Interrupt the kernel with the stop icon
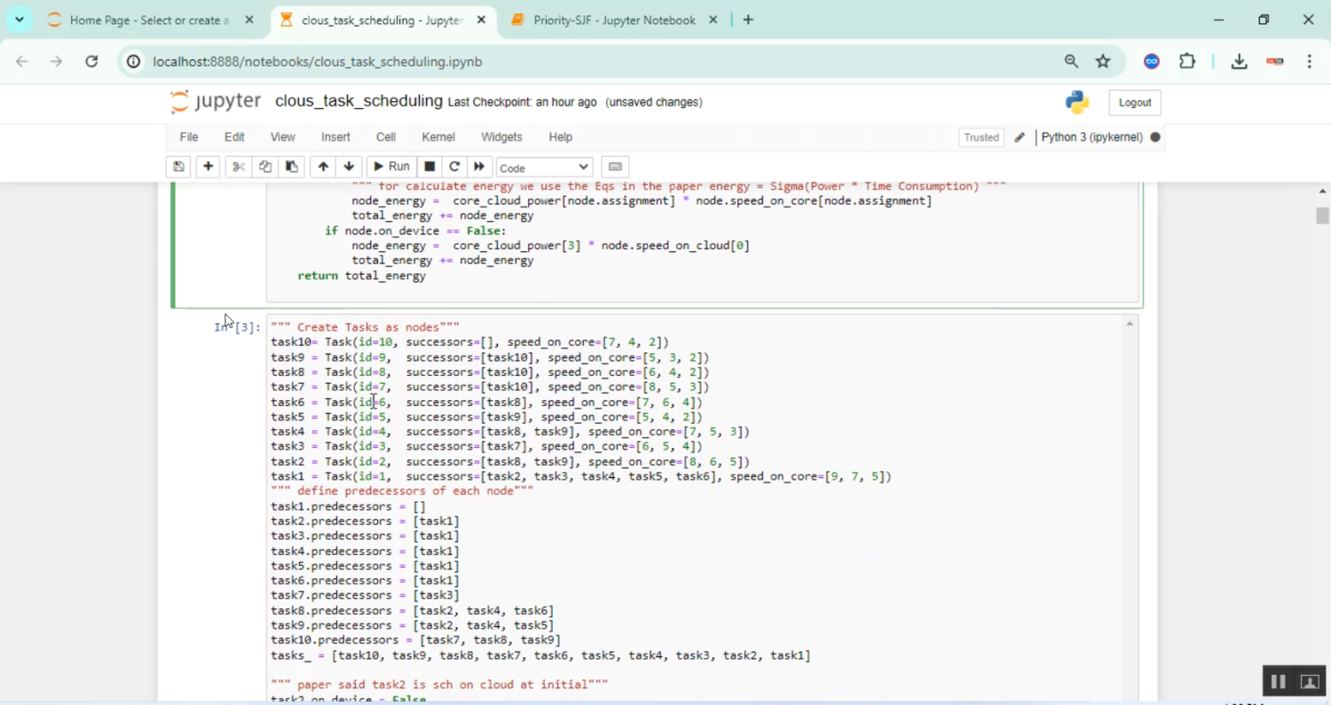 tap(429, 167)
